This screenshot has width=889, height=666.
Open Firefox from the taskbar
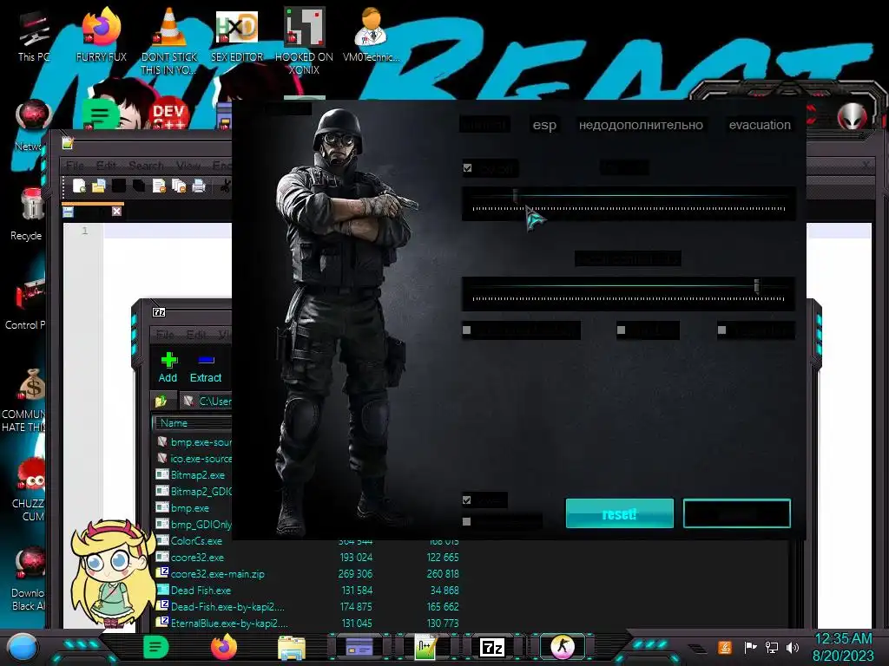[x=223, y=647]
